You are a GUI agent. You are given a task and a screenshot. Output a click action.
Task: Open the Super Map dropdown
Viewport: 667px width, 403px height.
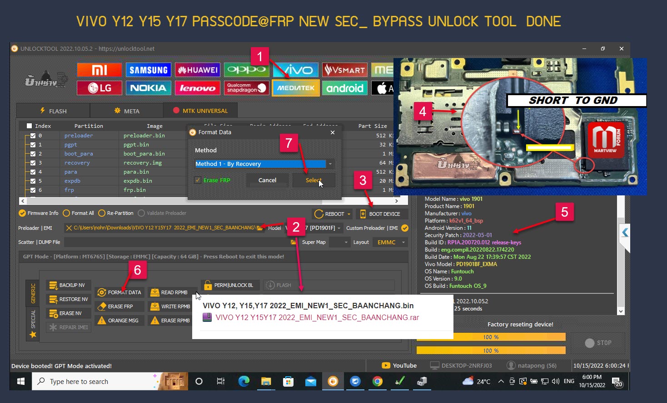click(x=346, y=242)
